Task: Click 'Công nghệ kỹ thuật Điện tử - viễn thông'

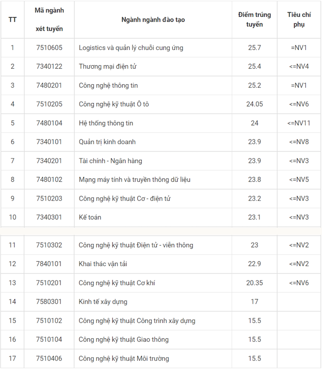Action: coord(136,245)
